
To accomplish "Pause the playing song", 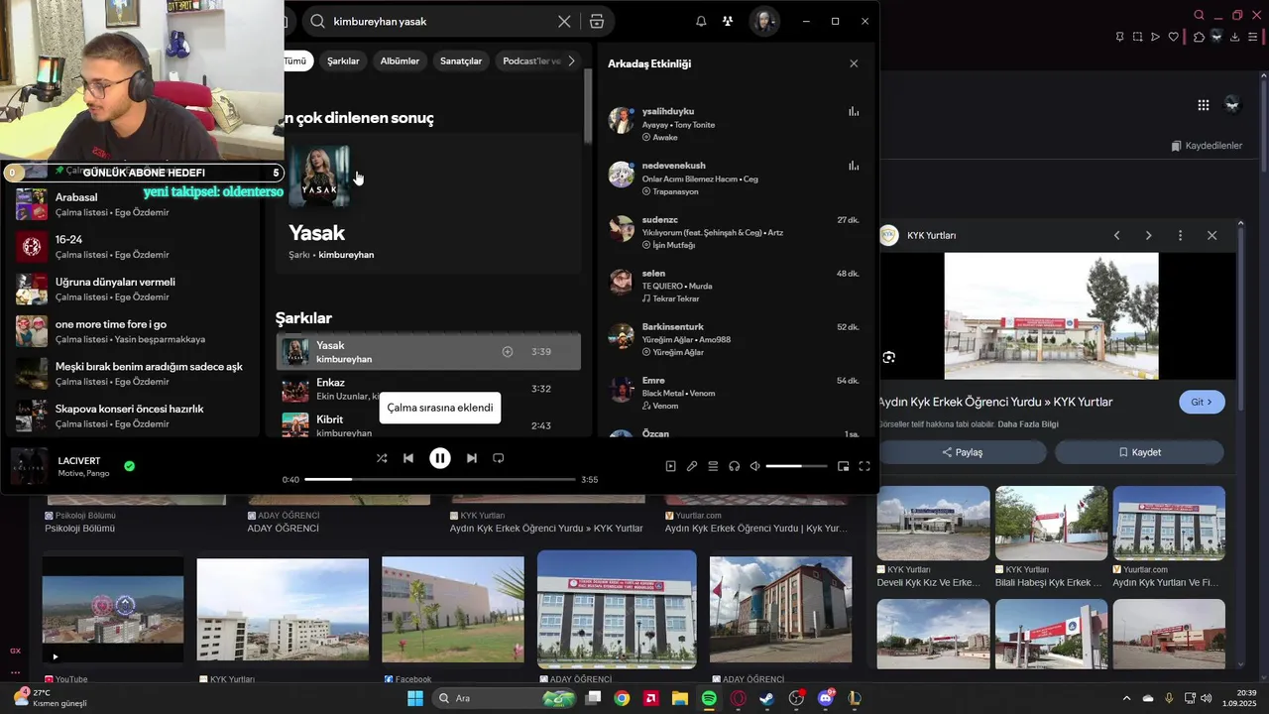I will point(440,458).
